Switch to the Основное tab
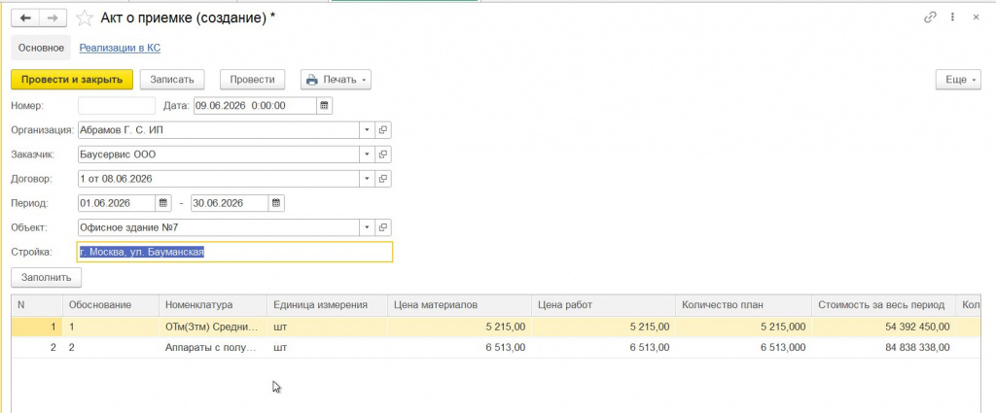Screen dimensions: 996x413 pos(41,49)
